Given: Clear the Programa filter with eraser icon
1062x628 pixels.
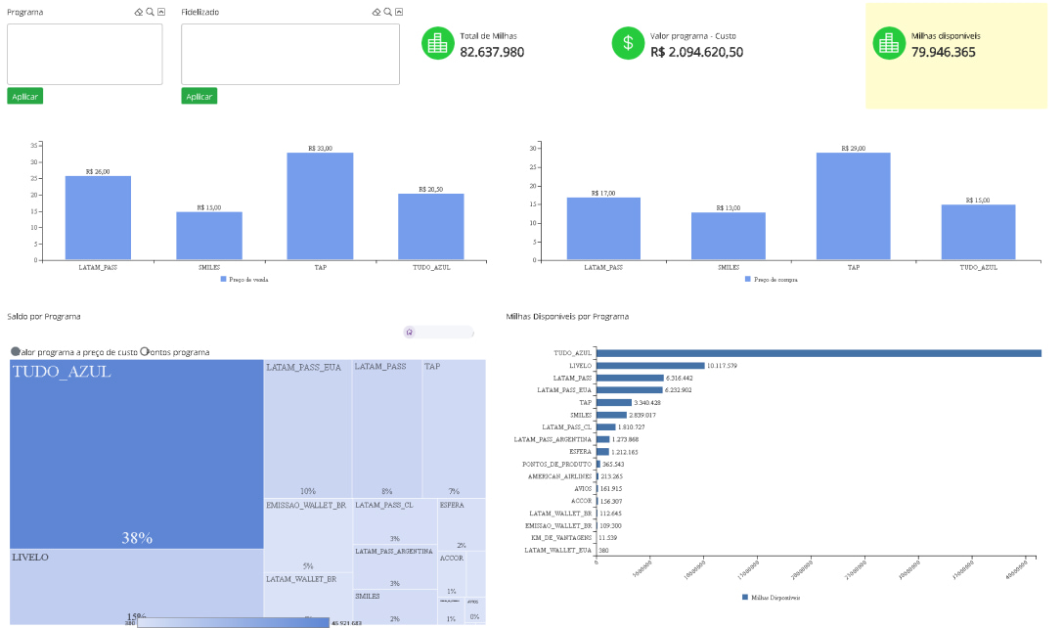Looking at the screenshot, I should click(x=138, y=12).
